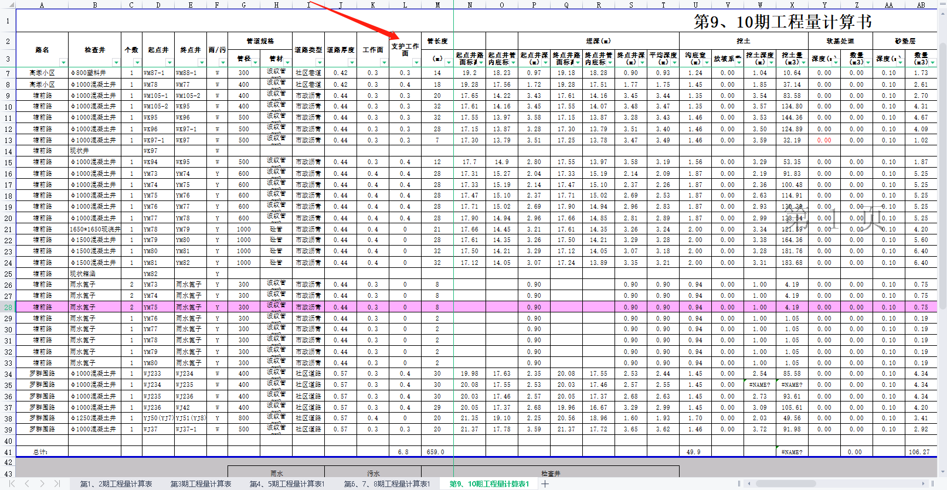Go to the next sheet with navigation arrow

click(x=42, y=484)
